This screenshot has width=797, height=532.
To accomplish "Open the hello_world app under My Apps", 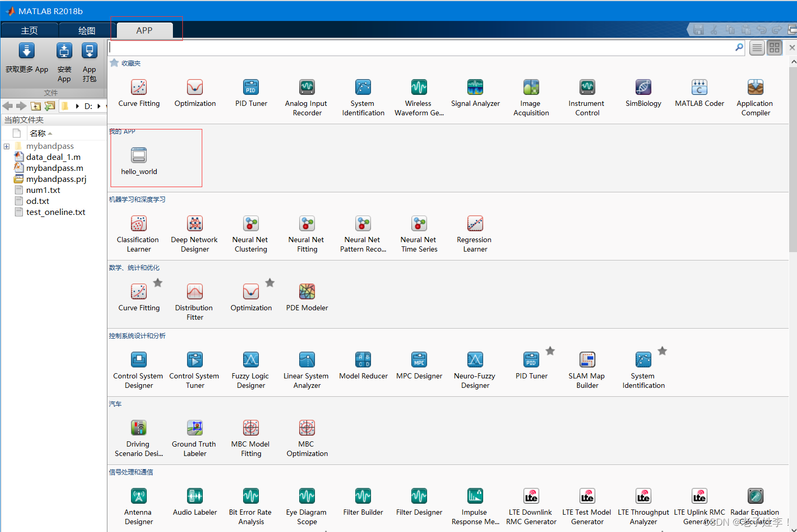I will tap(139, 161).
